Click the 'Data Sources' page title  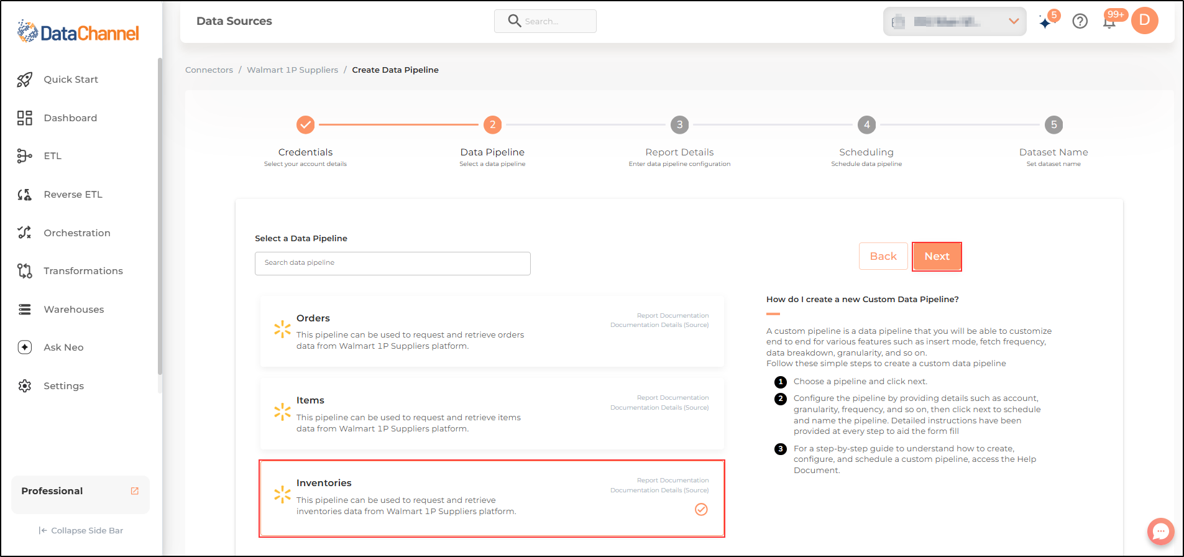[234, 21]
